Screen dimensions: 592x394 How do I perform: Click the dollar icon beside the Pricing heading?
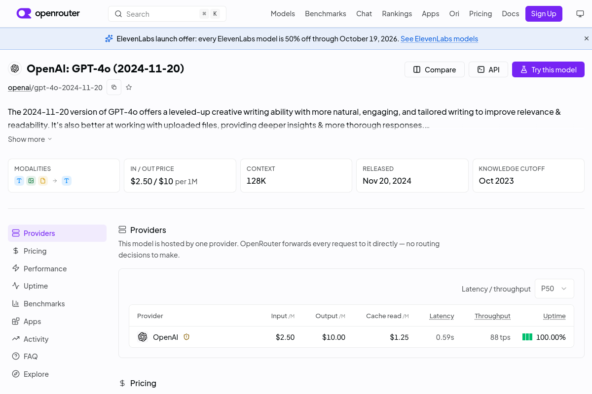[x=122, y=383]
